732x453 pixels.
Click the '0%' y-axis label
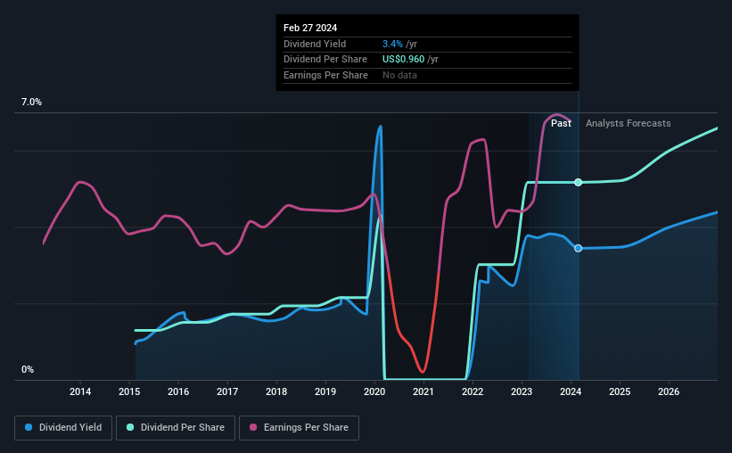(x=28, y=370)
